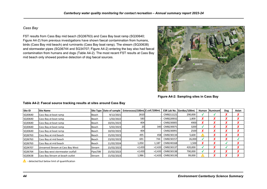Click the 'Avian' column header

click(238, 110)
